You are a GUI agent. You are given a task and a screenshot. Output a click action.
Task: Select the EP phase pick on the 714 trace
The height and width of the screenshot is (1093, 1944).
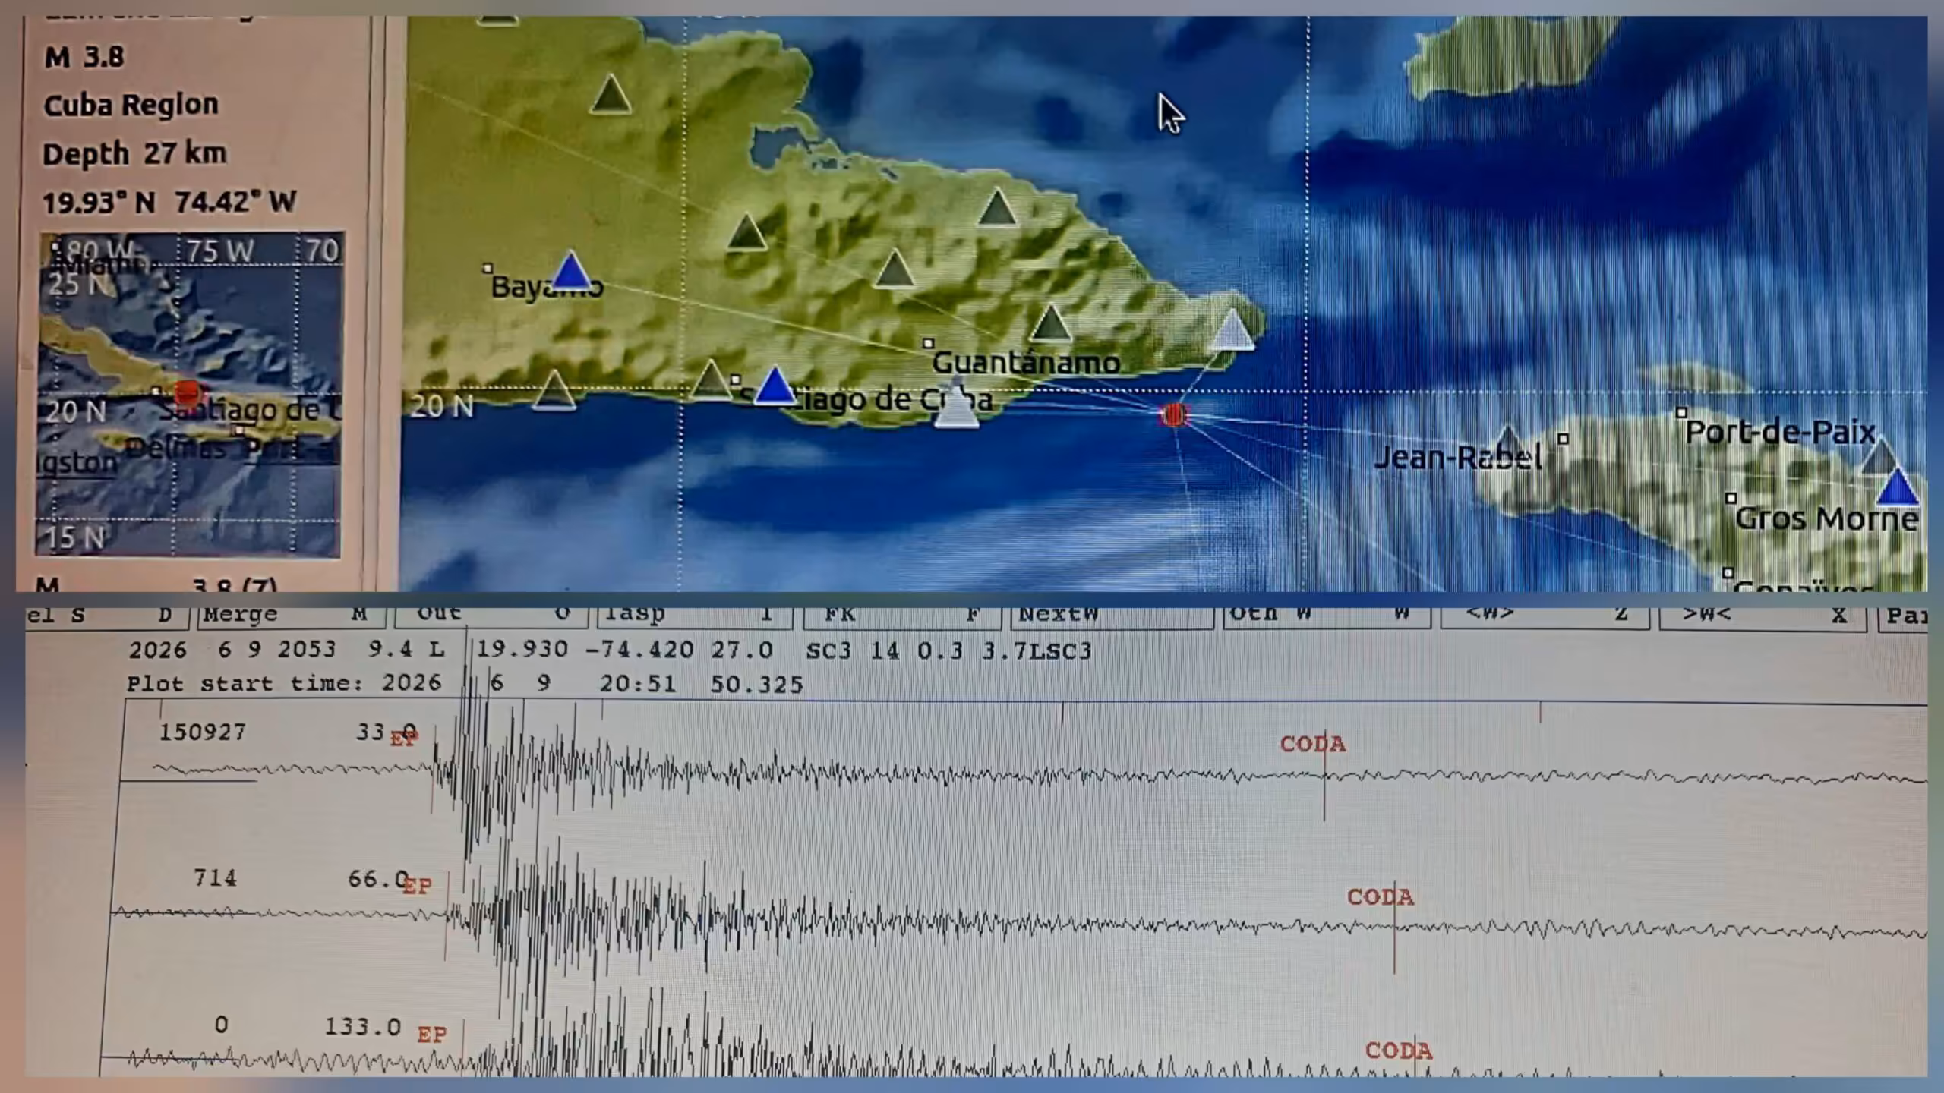tap(417, 885)
